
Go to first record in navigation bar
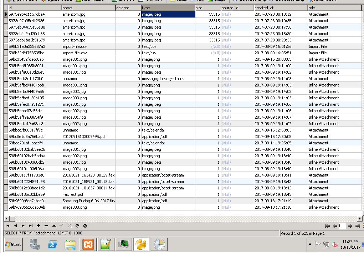pyautogui.click(x=7, y=226)
